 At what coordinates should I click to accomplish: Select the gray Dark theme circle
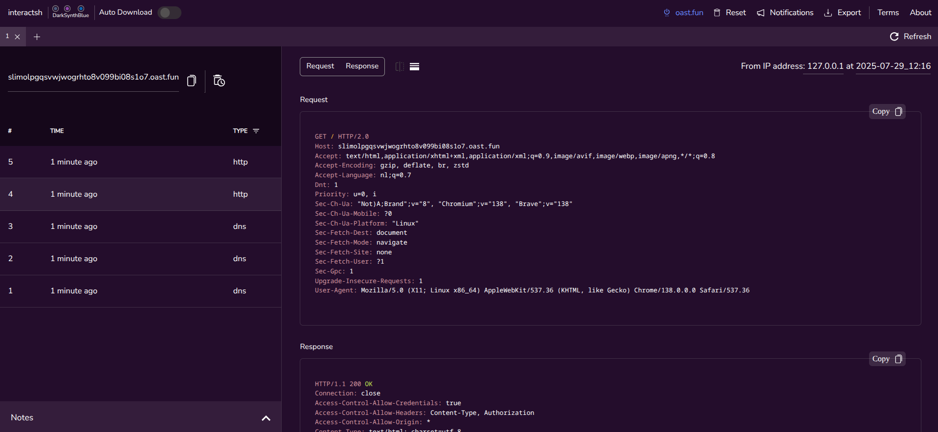(56, 8)
